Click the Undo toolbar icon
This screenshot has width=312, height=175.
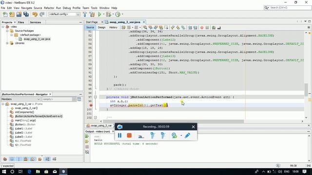pyautogui.click(x=35, y=14)
